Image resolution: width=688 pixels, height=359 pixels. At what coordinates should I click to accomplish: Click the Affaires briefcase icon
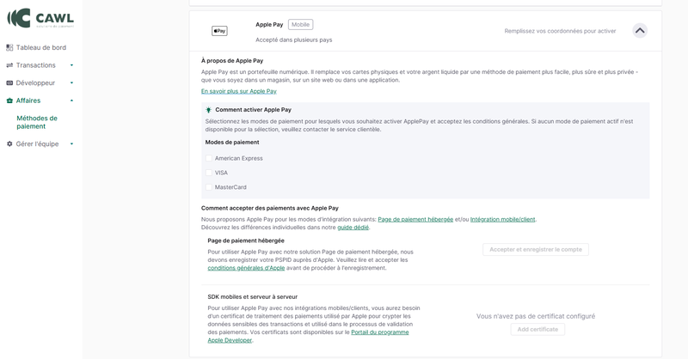9,100
